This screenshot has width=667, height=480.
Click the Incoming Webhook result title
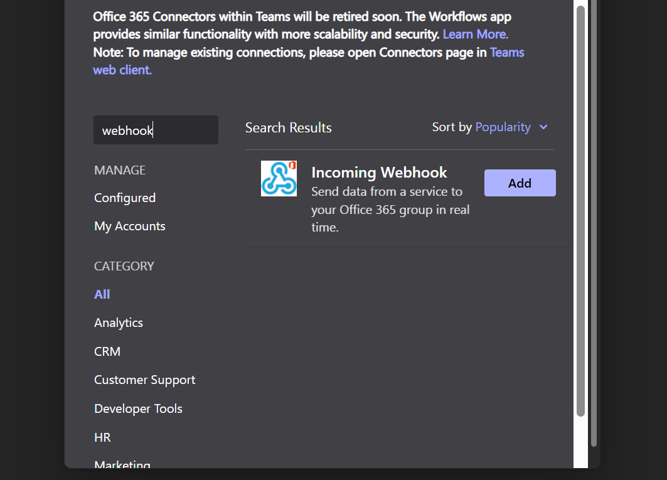tap(379, 172)
